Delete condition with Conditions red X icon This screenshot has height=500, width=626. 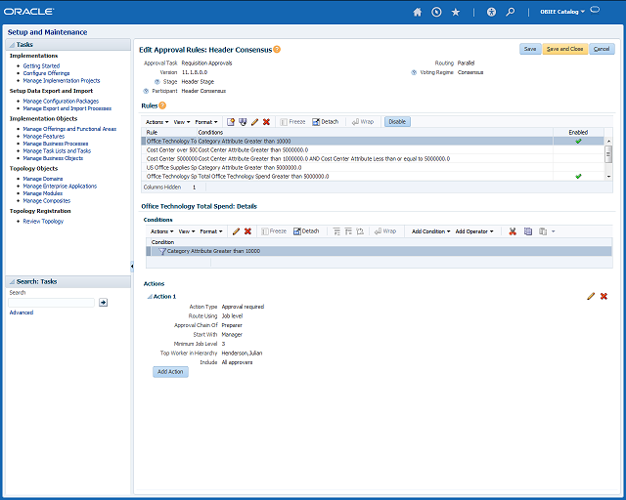(247, 231)
